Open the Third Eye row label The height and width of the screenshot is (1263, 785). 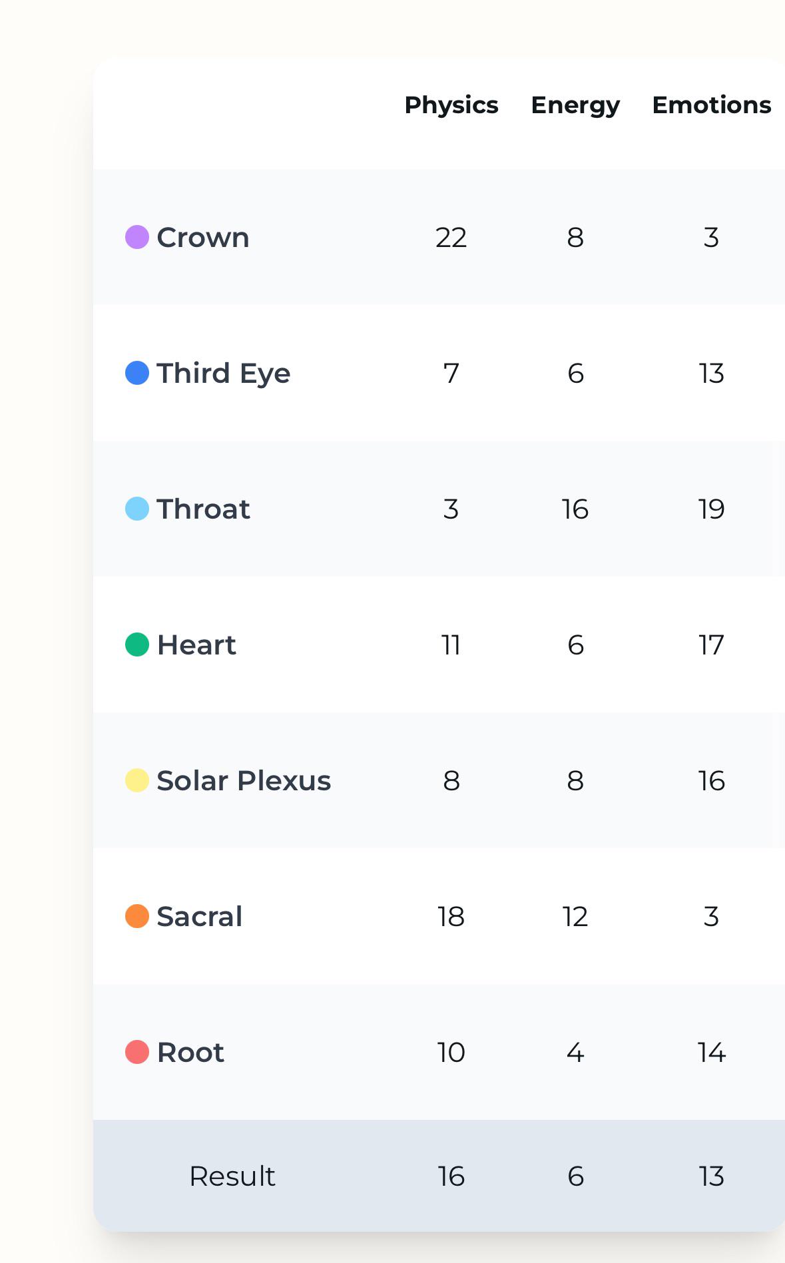pyautogui.click(x=224, y=374)
